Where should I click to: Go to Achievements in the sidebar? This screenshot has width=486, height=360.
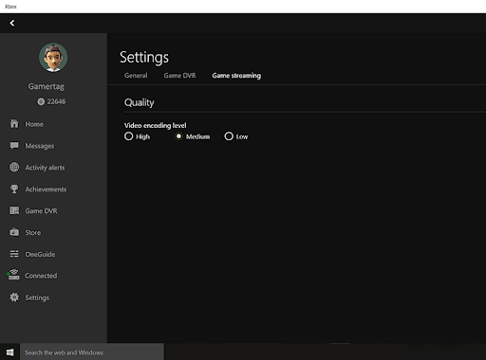coord(46,189)
